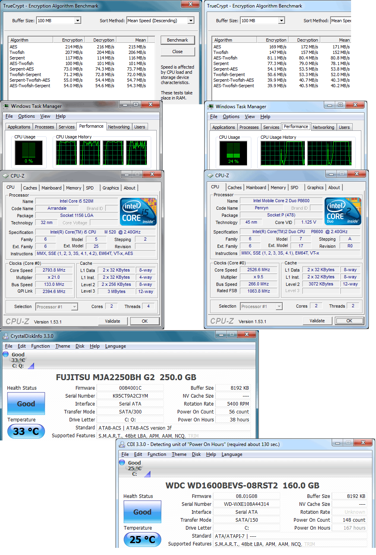Screen dimensions: 376x555
Task: Open the Options menu in the left Task Manager
Action: pos(27,116)
